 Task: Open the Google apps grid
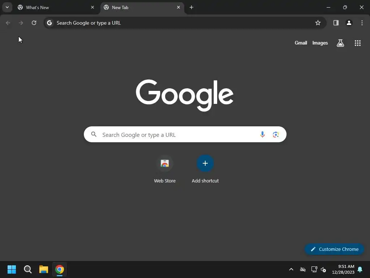pos(358,43)
